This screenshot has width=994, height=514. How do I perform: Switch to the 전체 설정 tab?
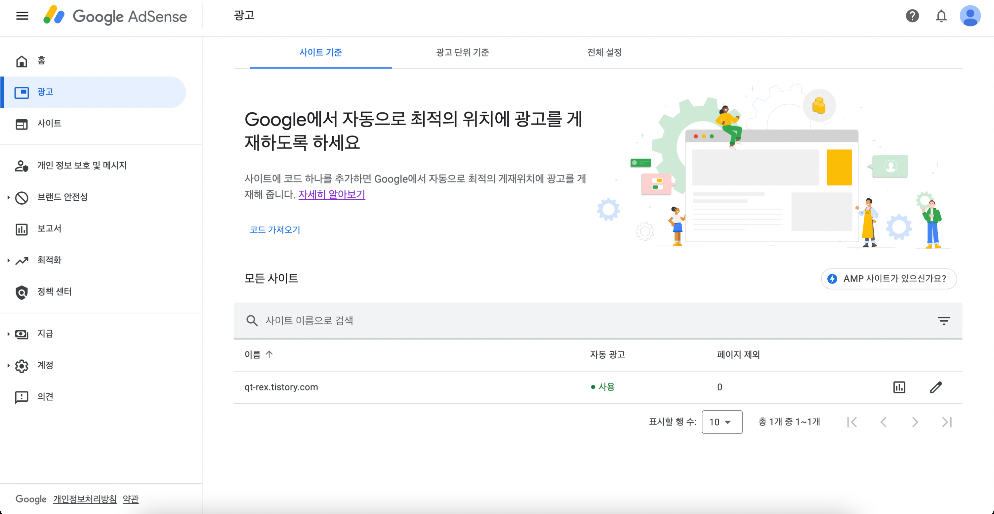tap(604, 53)
